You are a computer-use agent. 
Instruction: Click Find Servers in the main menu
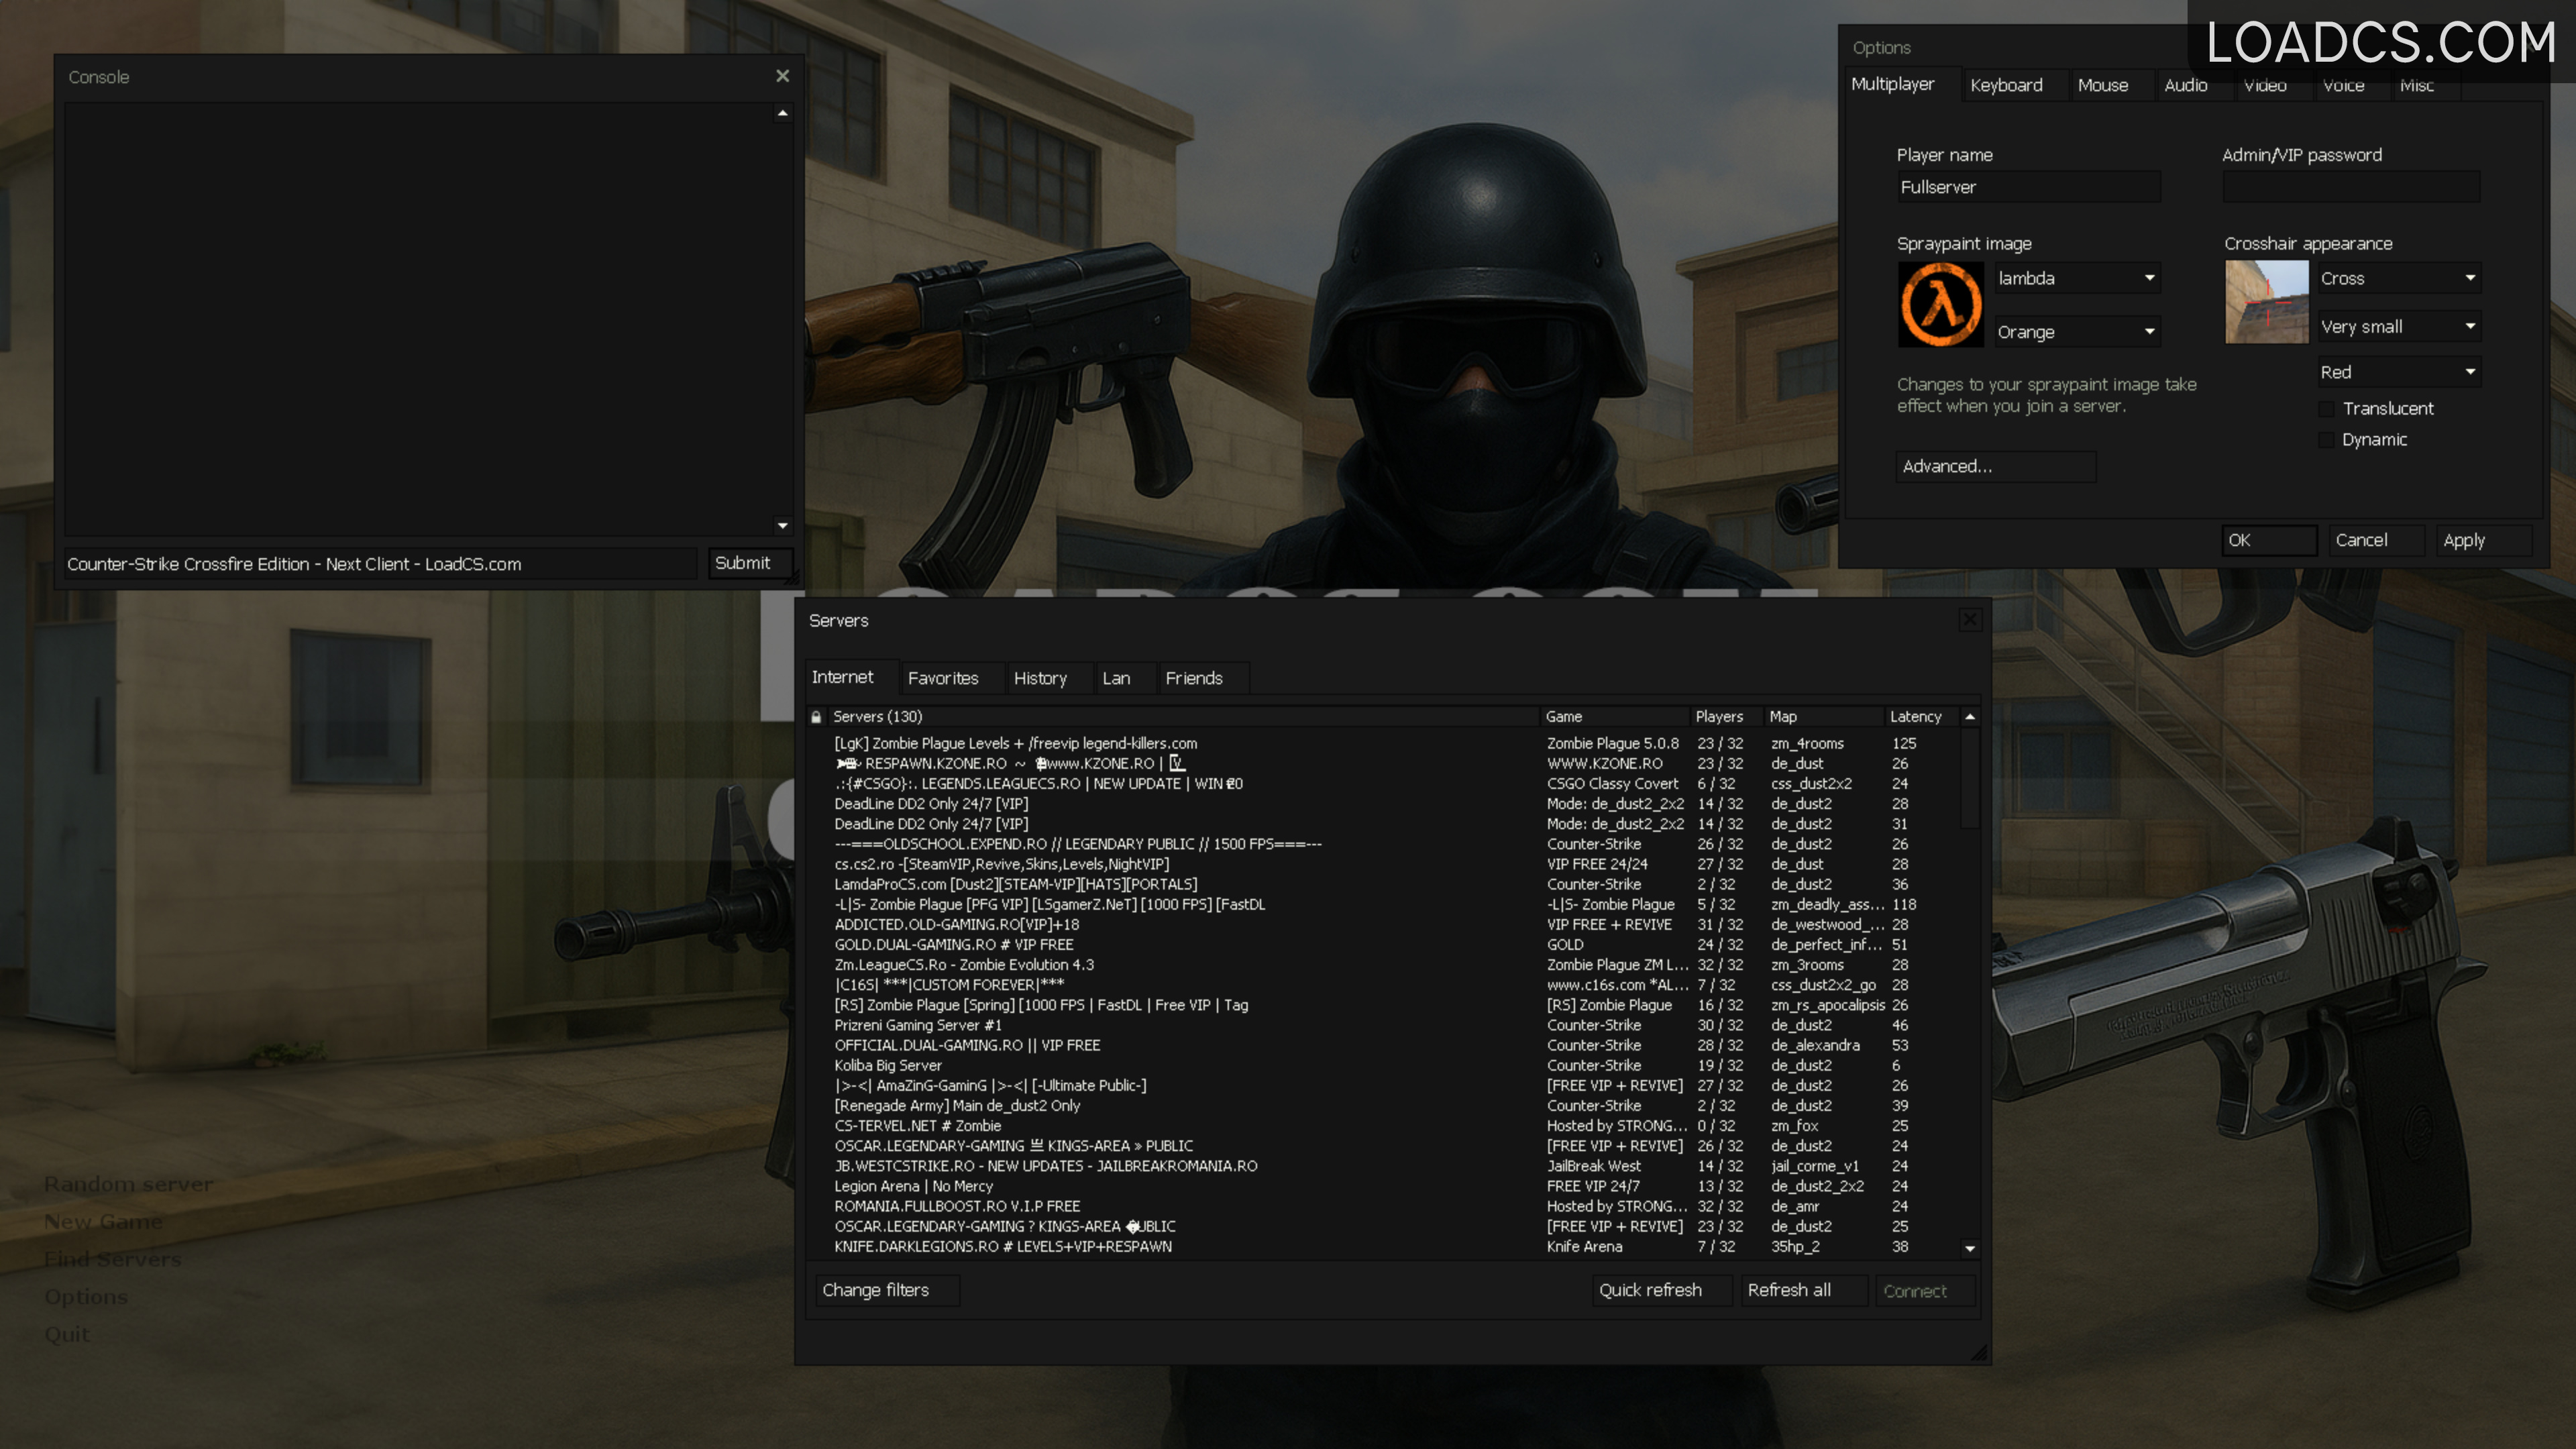tap(112, 1259)
